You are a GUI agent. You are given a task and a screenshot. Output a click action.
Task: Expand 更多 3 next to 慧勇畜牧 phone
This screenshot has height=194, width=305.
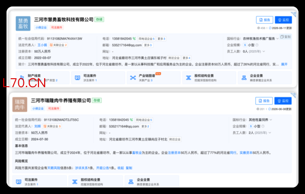point(161,38)
